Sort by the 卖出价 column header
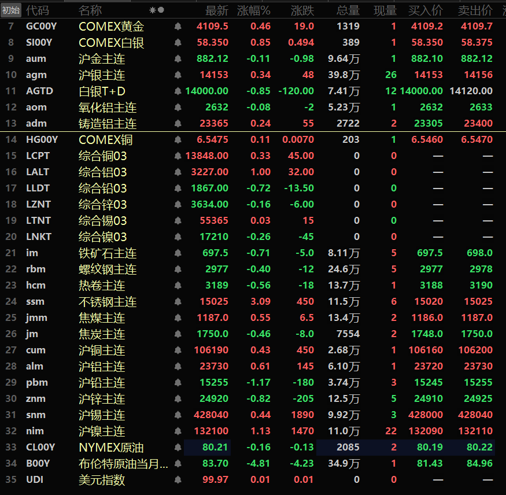Viewport: 506px width, 495px height. point(475,10)
